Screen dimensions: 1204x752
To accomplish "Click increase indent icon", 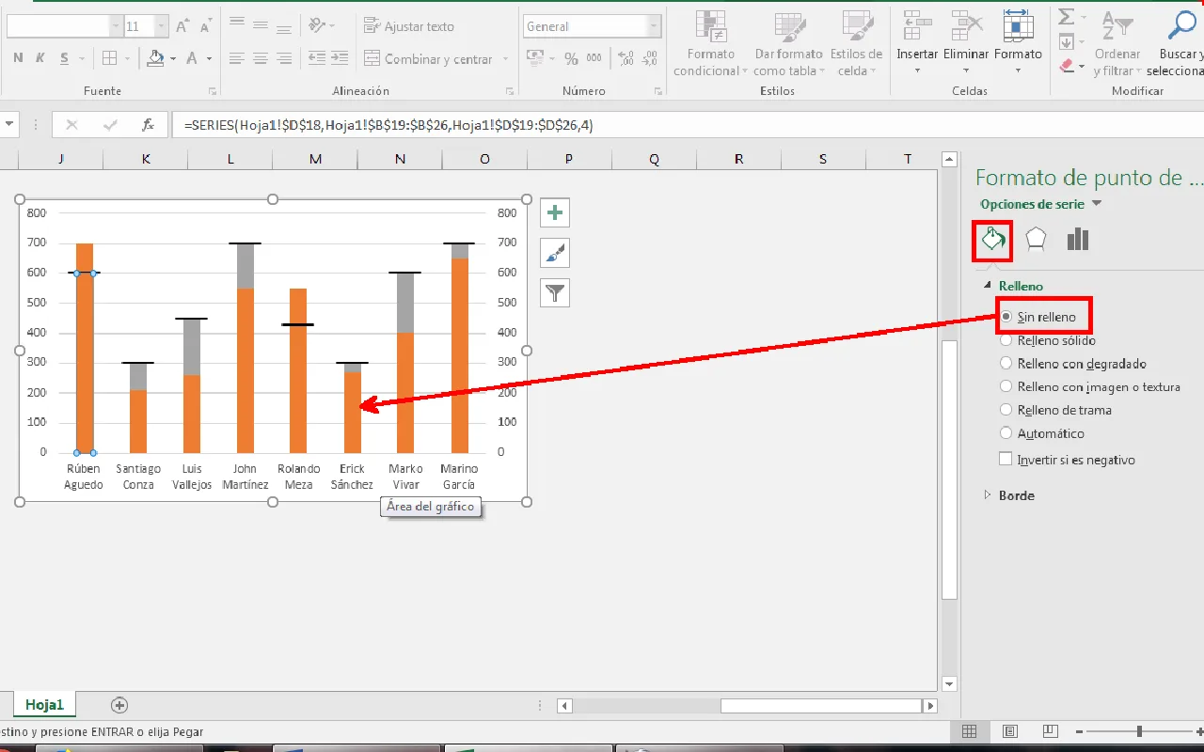I will tap(340, 58).
